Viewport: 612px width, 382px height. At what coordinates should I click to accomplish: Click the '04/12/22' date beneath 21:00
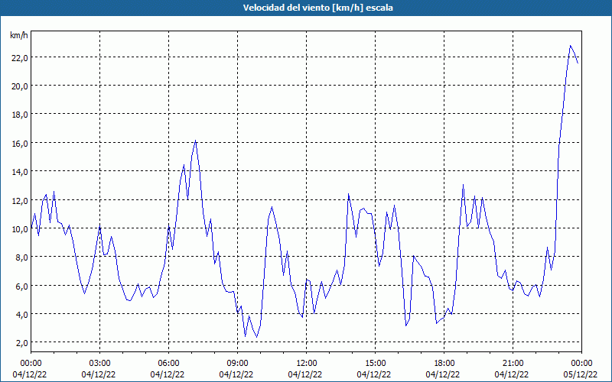[x=512, y=374]
